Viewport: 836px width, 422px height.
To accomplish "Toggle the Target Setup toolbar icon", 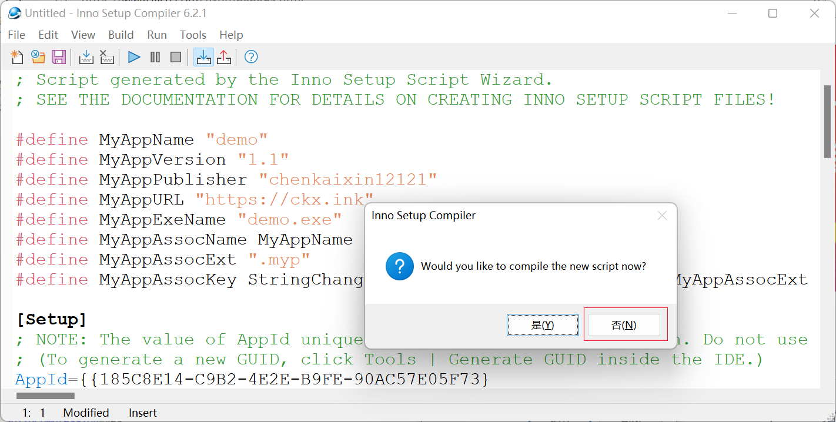I will (203, 57).
